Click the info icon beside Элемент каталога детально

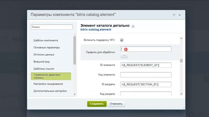click(133, 26)
